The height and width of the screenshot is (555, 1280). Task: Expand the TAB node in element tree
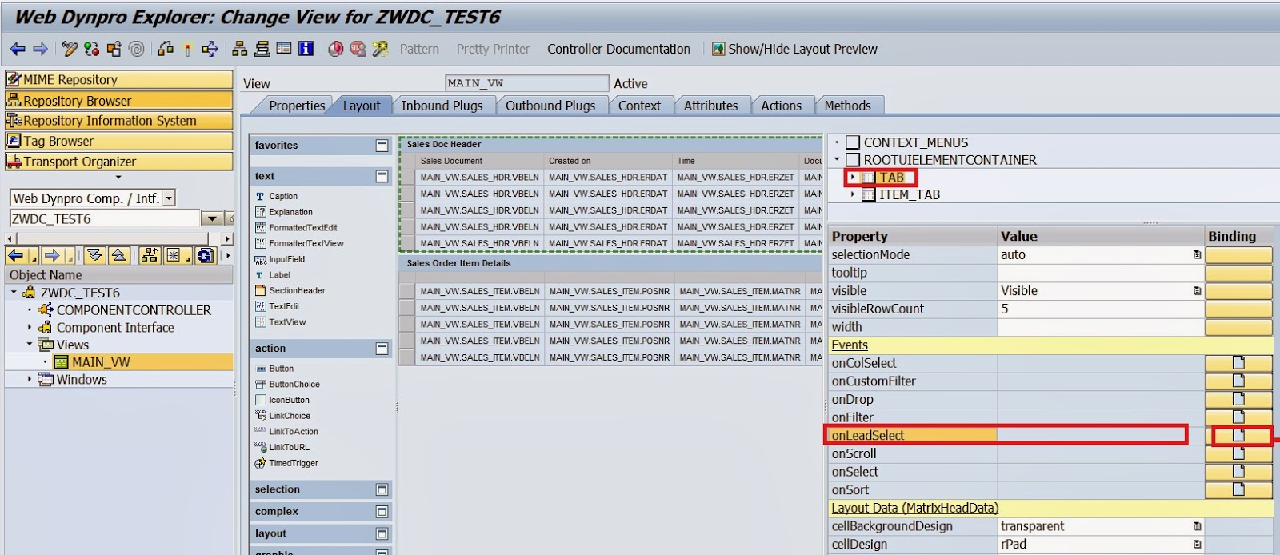853,177
